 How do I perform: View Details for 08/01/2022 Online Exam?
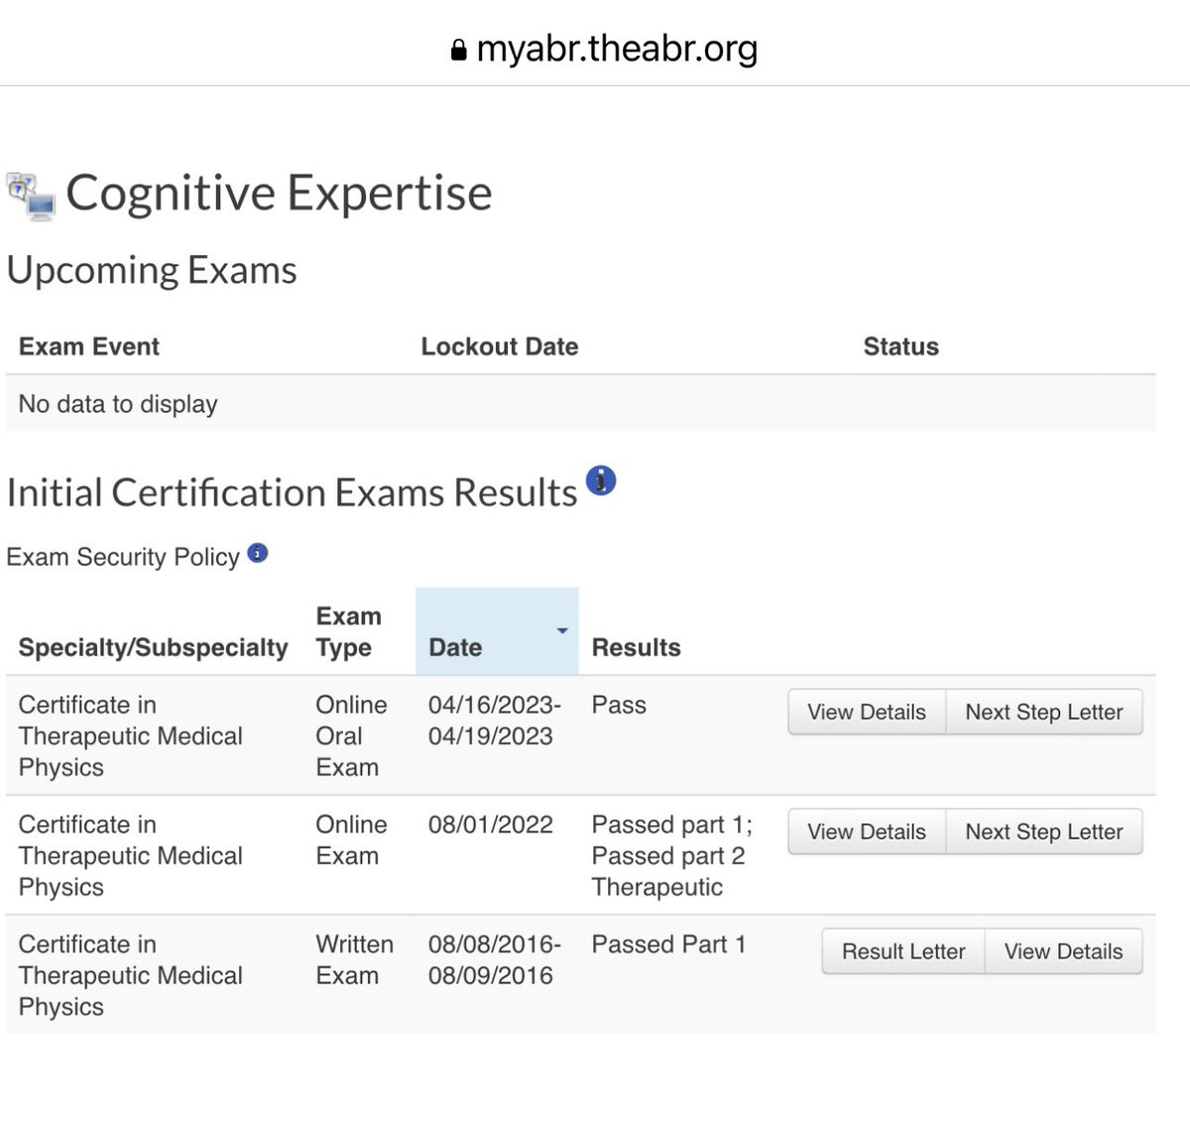pos(867,832)
